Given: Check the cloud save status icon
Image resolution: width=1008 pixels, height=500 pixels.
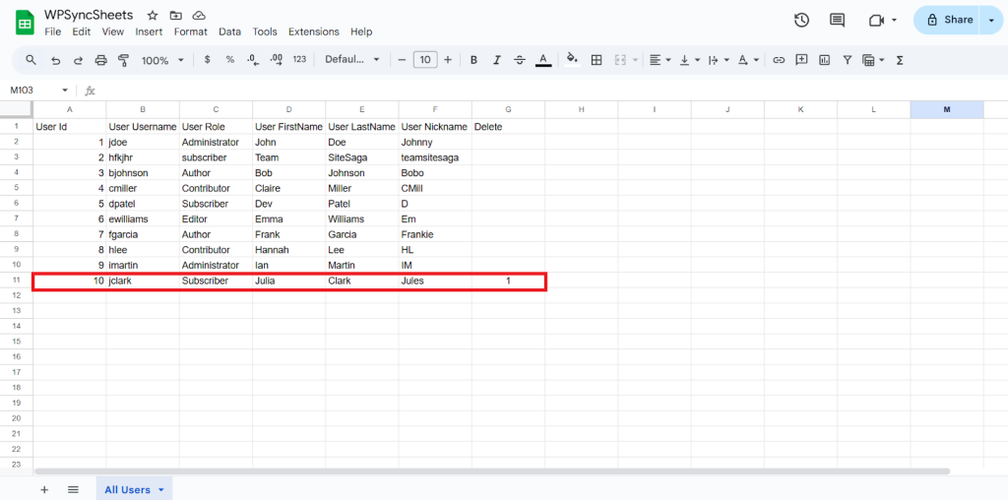Looking at the screenshot, I should 199,15.
